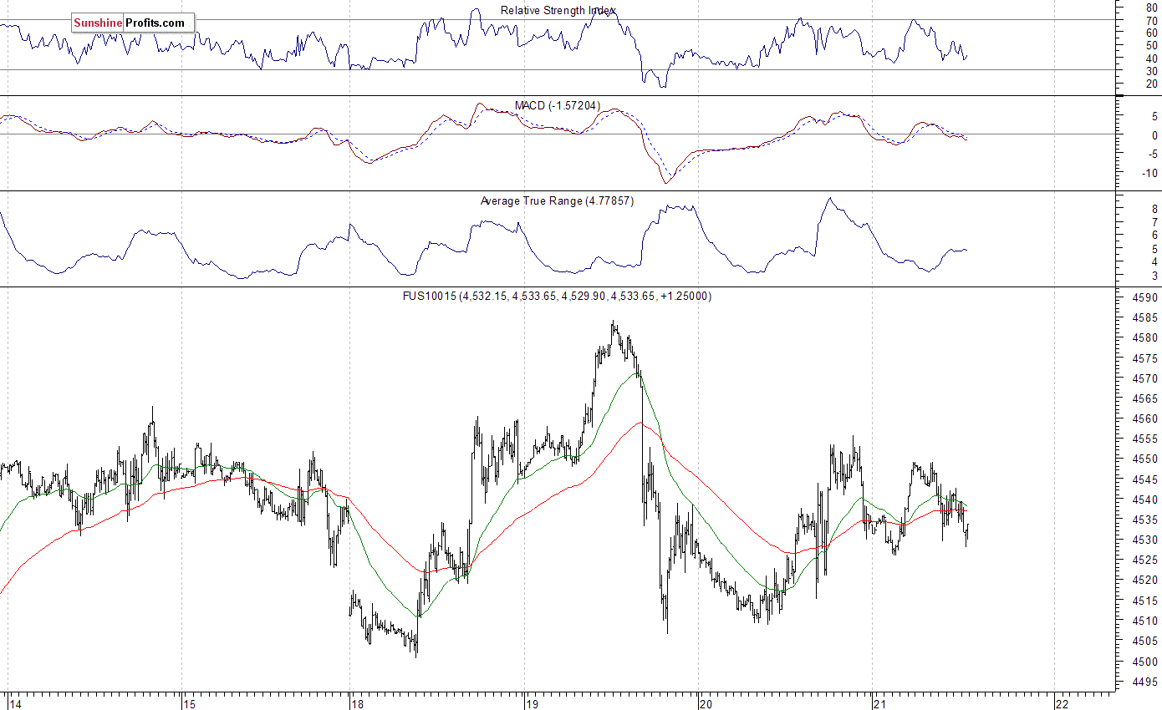Select date label 20 on time axis

(705, 703)
